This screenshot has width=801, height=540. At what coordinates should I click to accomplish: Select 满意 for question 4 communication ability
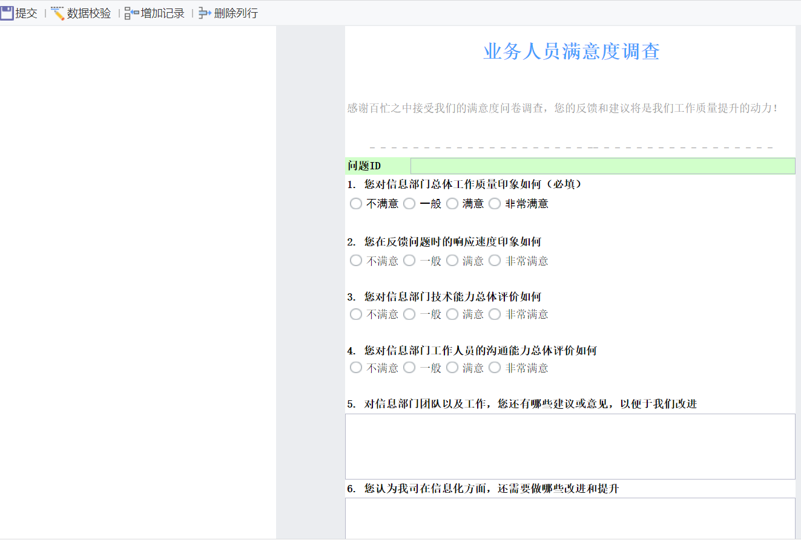click(452, 368)
